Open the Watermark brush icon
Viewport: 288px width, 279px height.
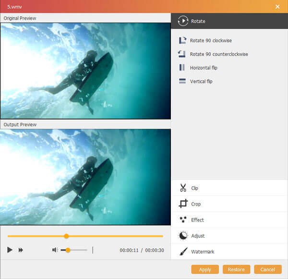183,252
